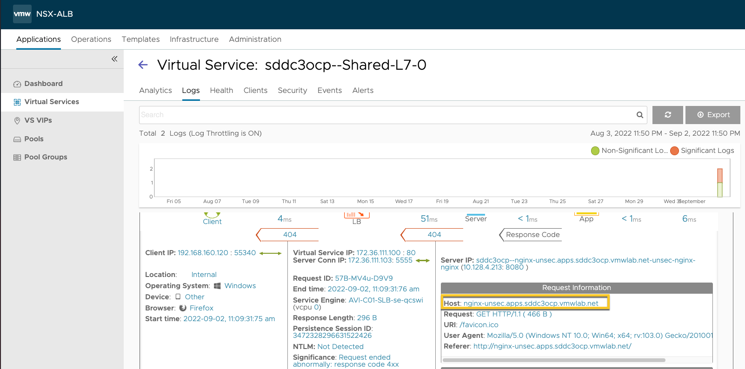The height and width of the screenshot is (369, 745).
Task: Open Dashboard in sidebar
Action: tap(43, 84)
